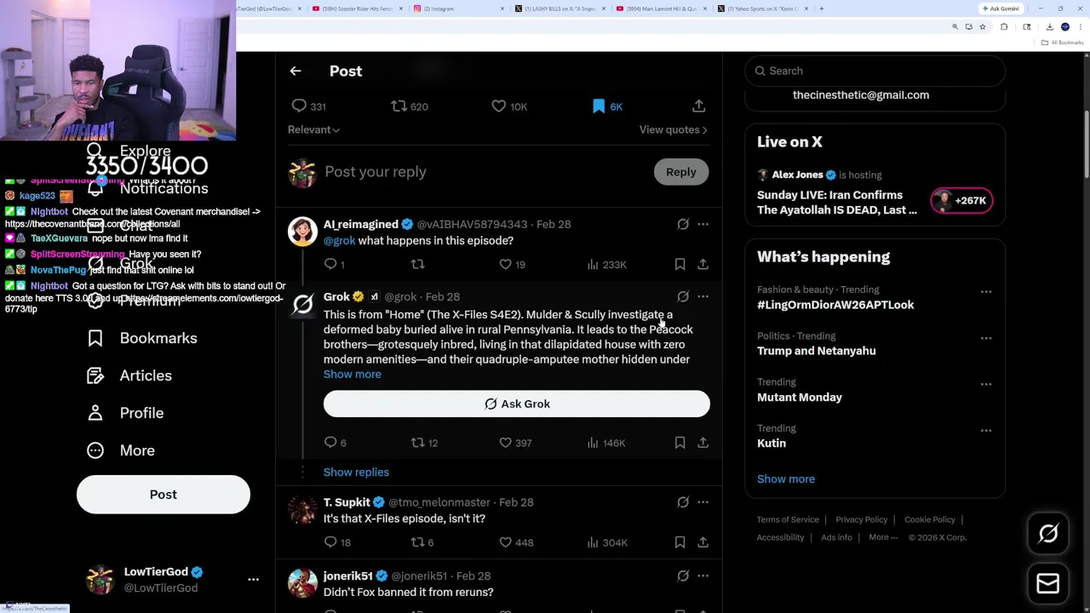Screen dimensions: 1090x613
Task: Bookmark T. Supkit's reply
Action: pyautogui.click(x=680, y=542)
